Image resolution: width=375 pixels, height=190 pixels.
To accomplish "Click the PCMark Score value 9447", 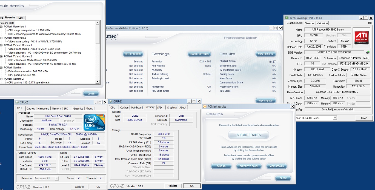I will pos(272,62).
